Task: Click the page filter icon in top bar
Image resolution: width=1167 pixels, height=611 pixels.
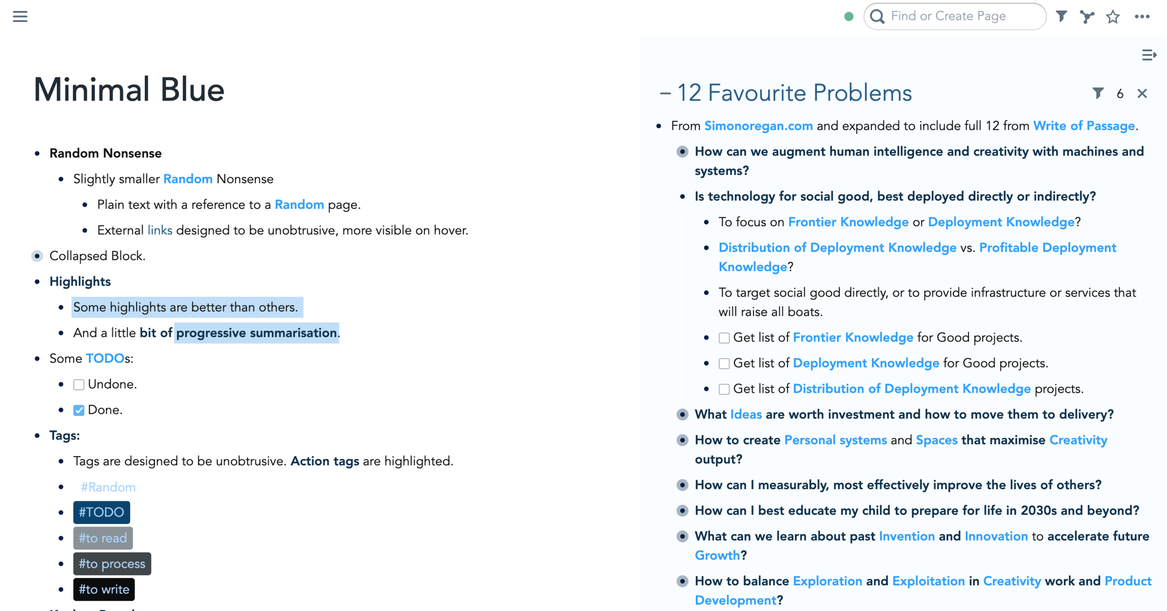Action: pyautogui.click(x=1062, y=16)
